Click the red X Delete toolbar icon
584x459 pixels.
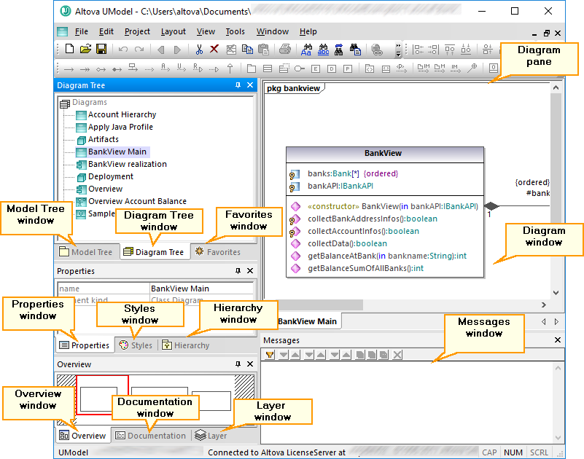coord(214,50)
